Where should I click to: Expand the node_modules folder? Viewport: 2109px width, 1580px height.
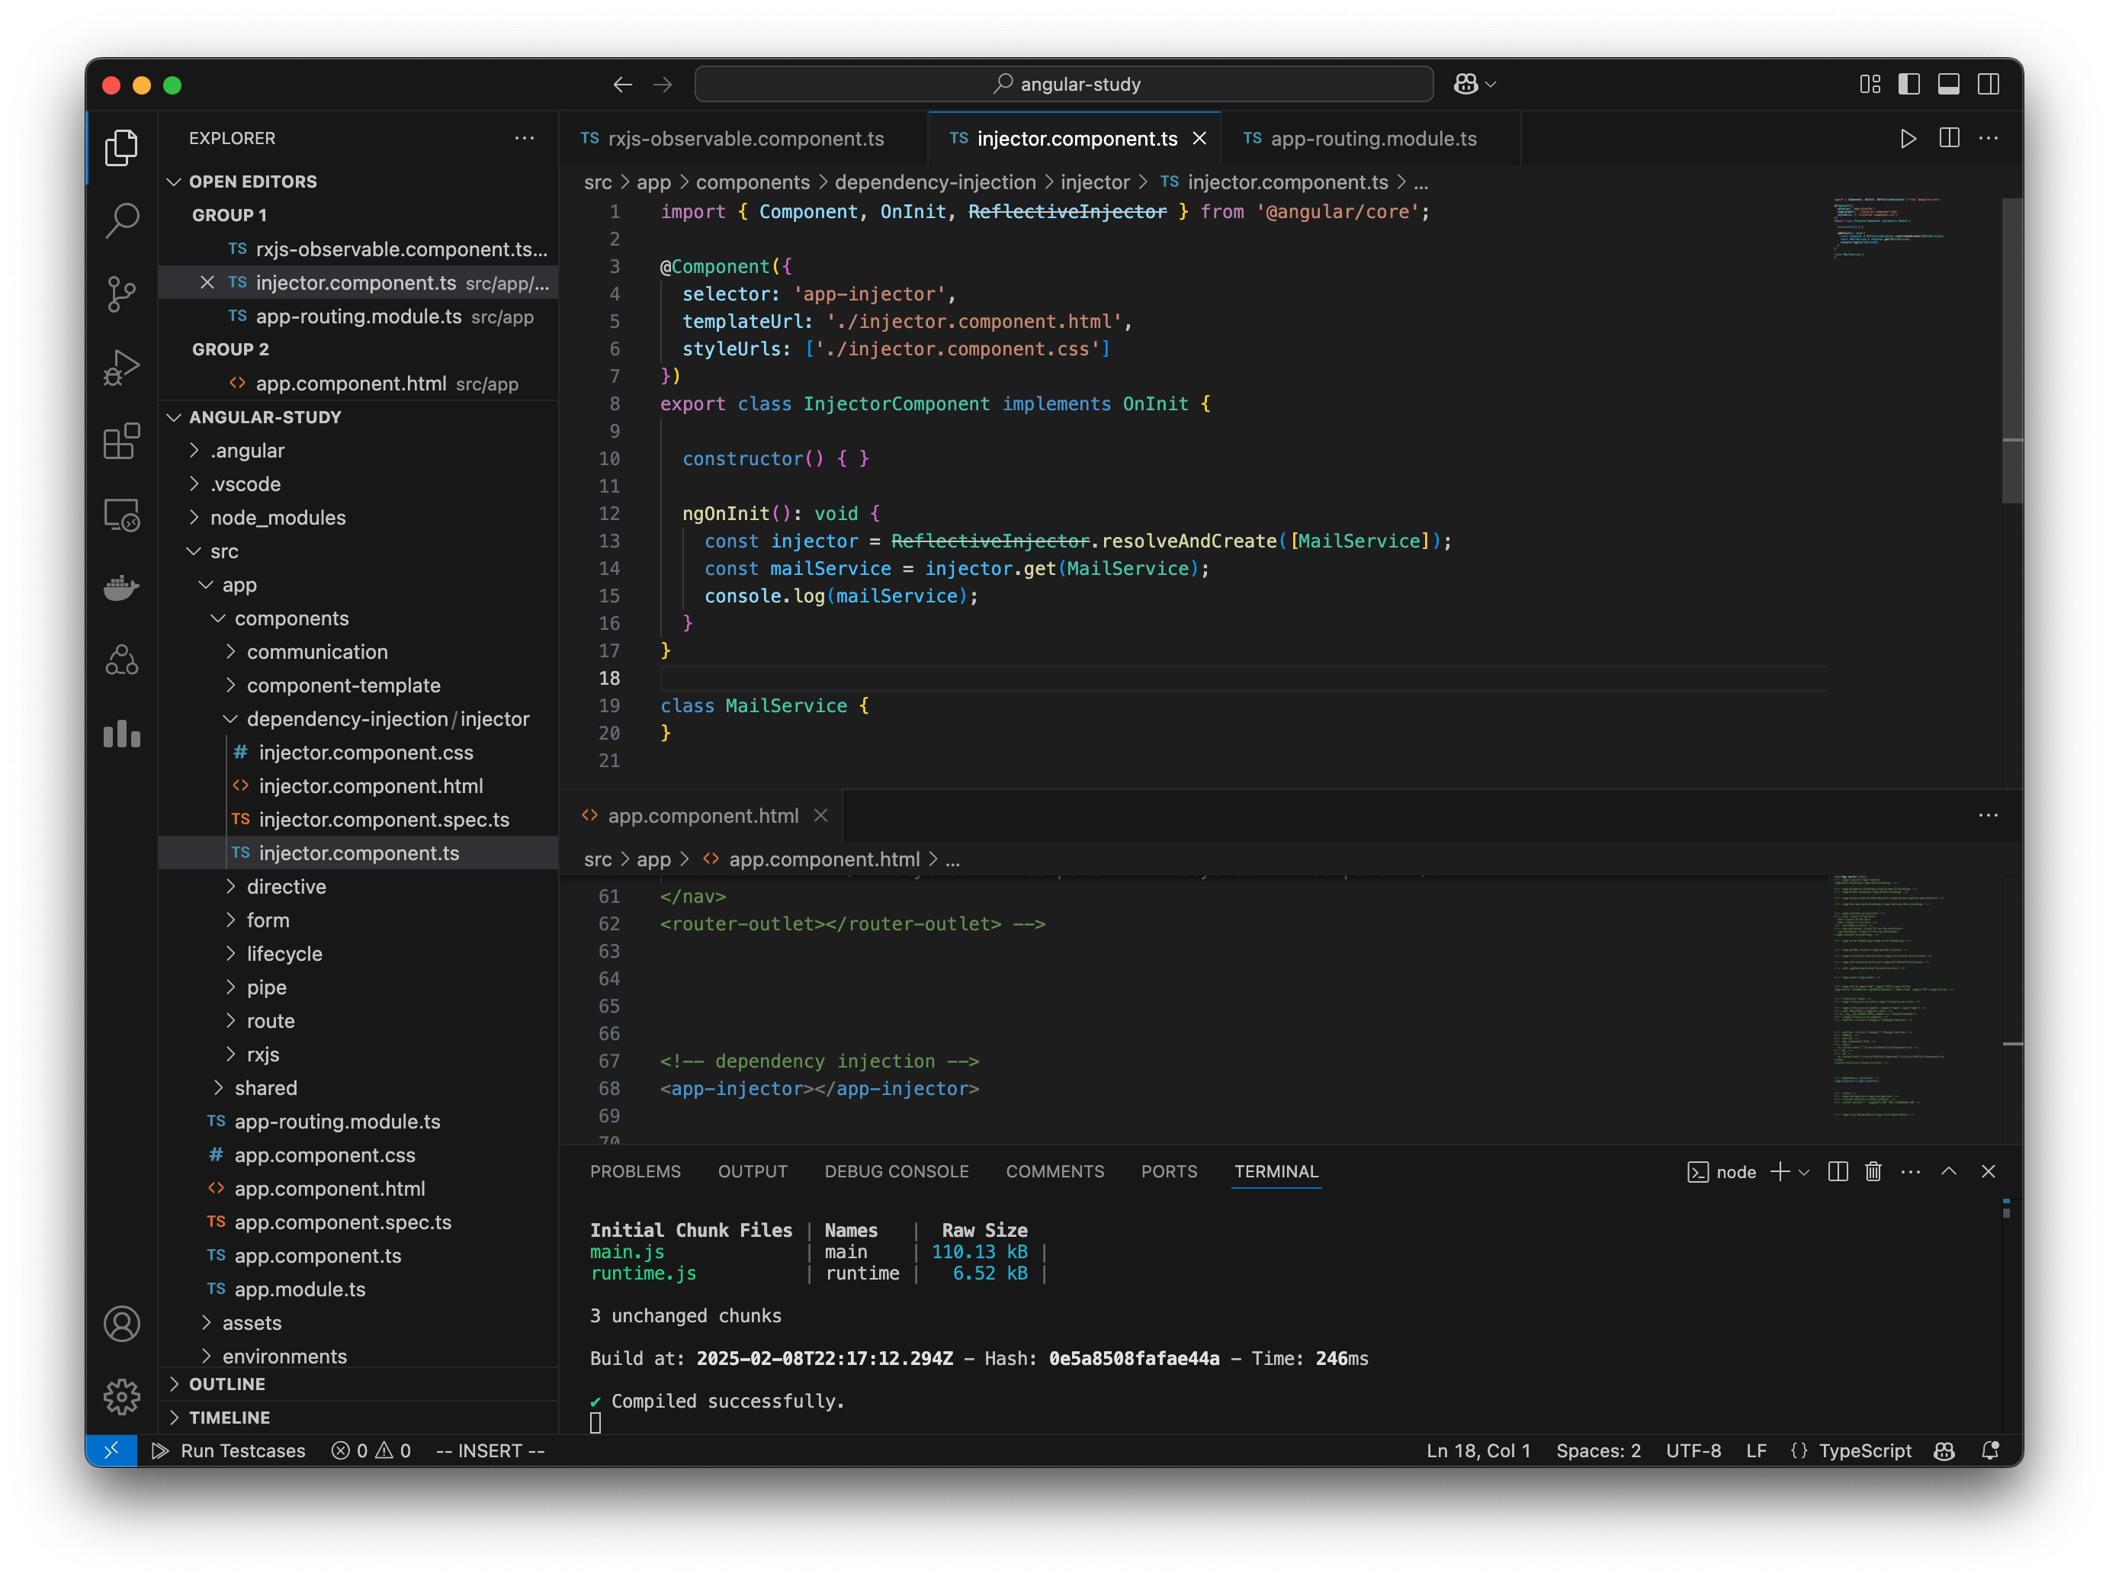coord(278,518)
